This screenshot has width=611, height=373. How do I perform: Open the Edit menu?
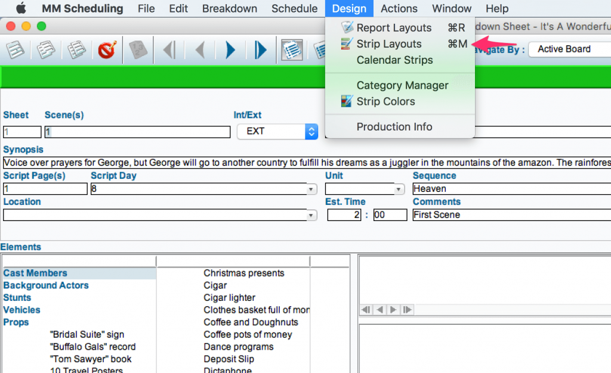point(178,8)
